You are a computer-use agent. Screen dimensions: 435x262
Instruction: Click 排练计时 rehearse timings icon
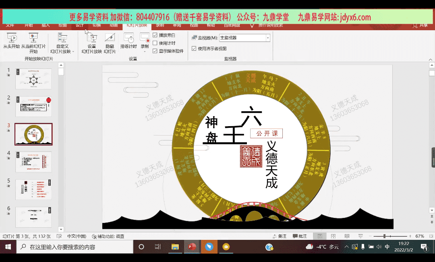(x=129, y=38)
